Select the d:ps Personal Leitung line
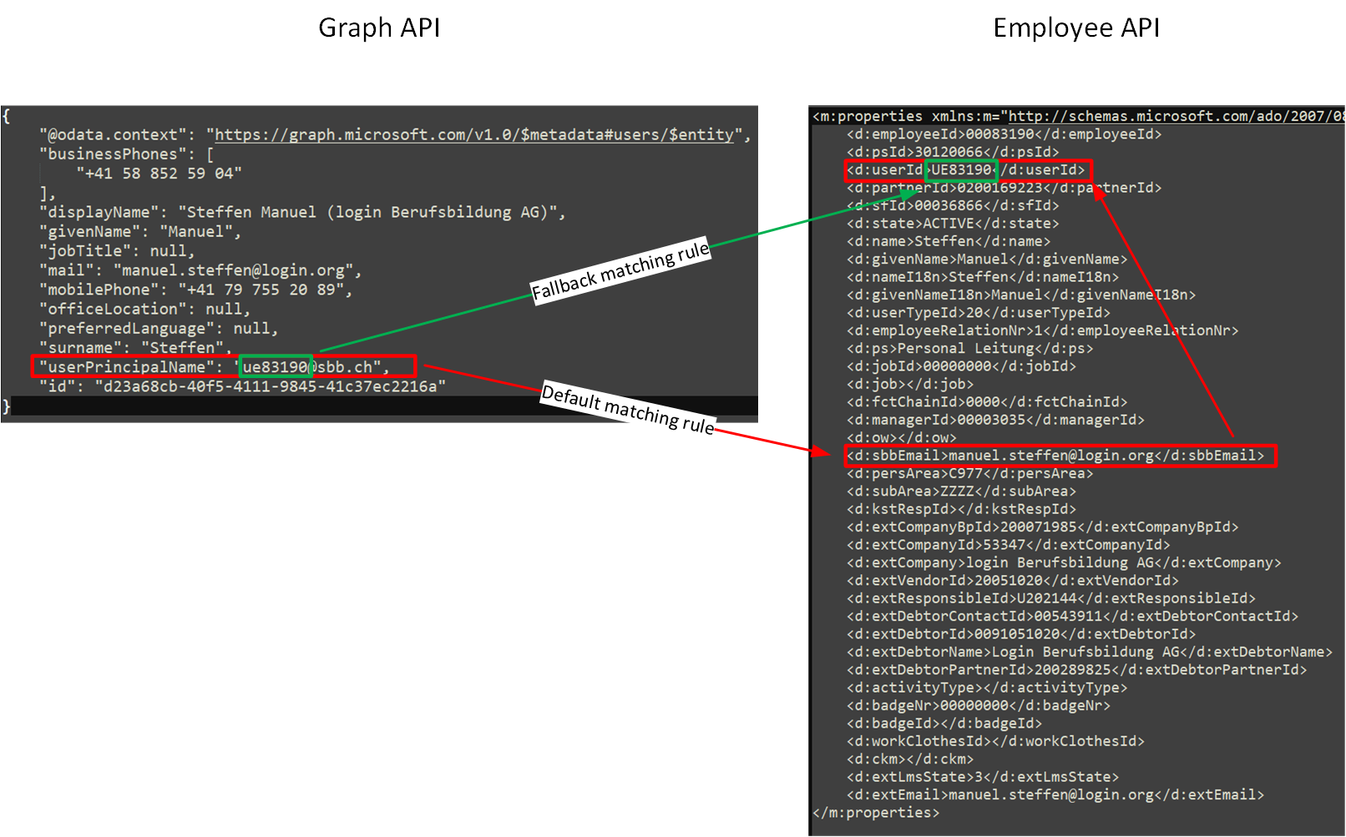This screenshot has height=837, width=1346. (969, 349)
